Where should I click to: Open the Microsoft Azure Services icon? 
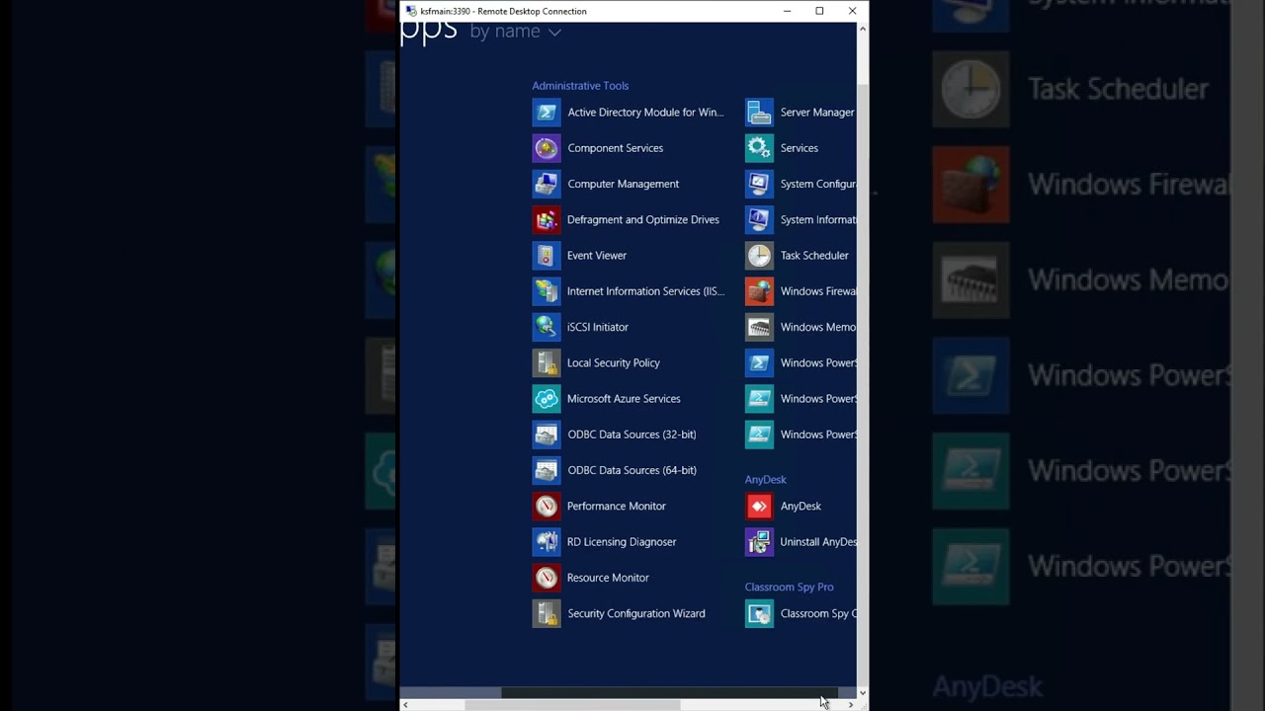[x=547, y=399]
